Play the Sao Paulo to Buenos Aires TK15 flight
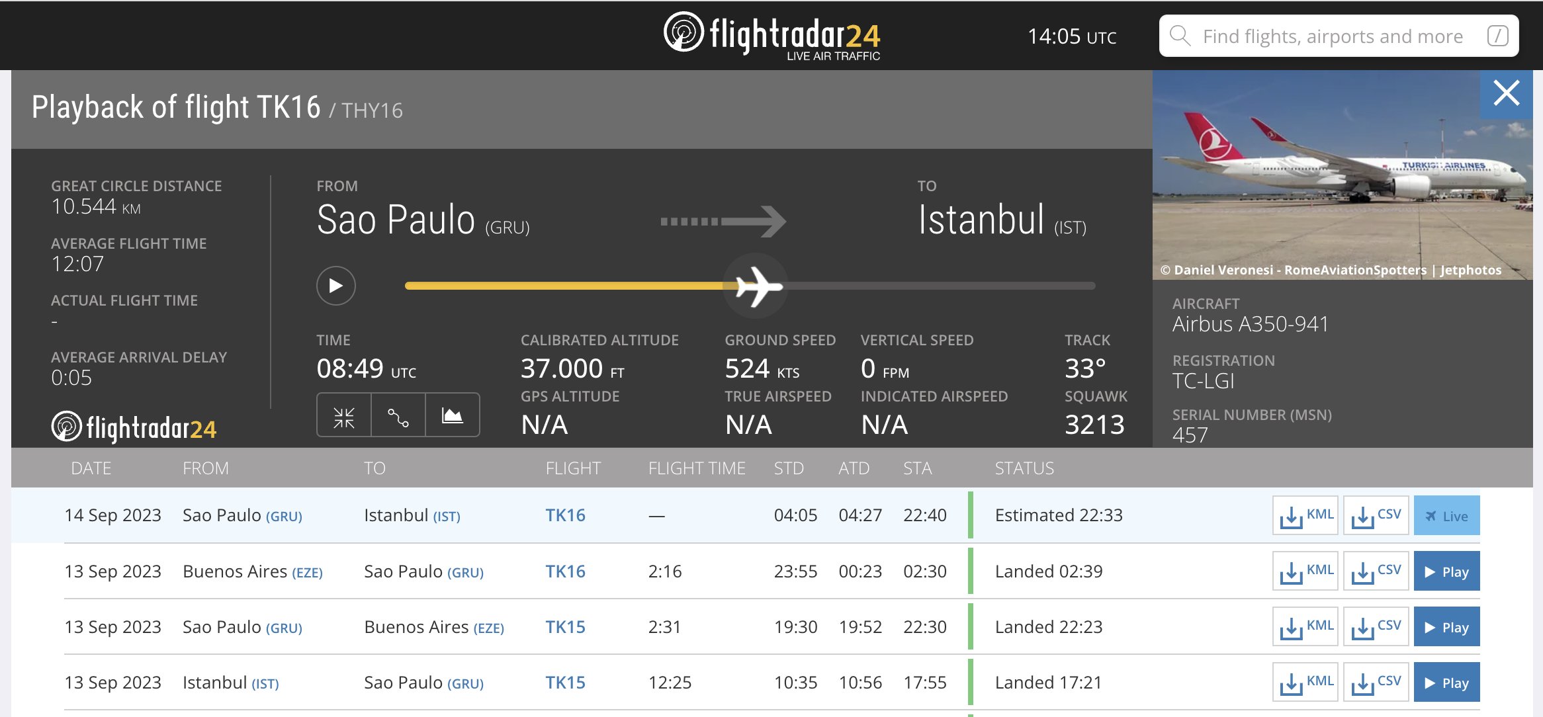Image resolution: width=1543 pixels, height=717 pixels. coord(1447,626)
